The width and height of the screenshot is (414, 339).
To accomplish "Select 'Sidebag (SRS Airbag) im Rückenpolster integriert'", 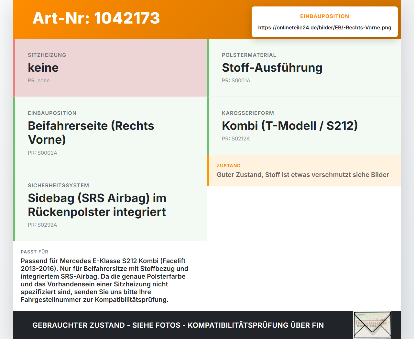I will click(97, 205).
